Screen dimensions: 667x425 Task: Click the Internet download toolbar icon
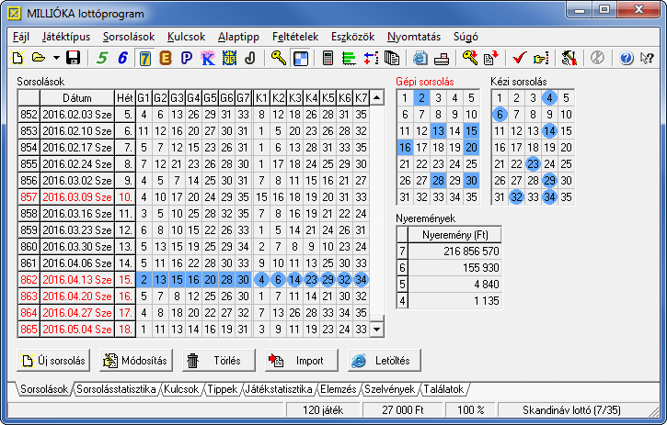tap(420, 58)
